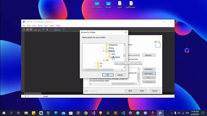
Task: Open Task View from taskbar
Action: click(x=18, y=113)
